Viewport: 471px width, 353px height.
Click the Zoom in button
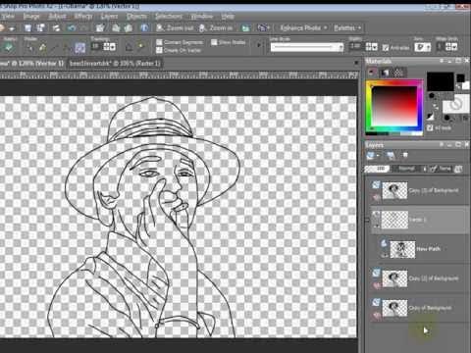point(216,28)
